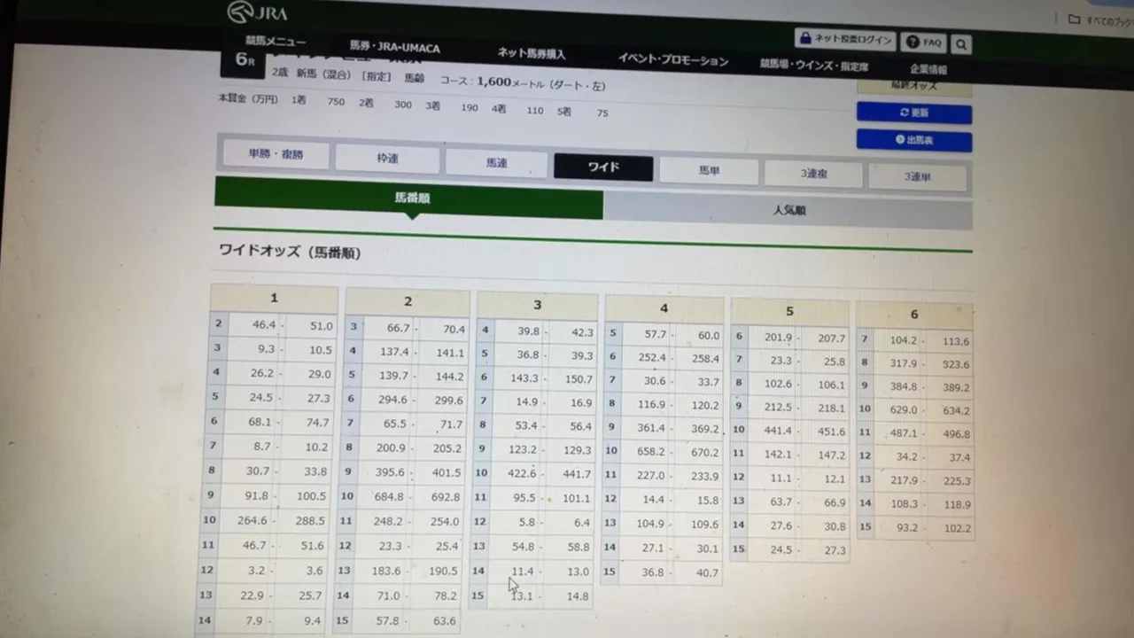This screenshot has height=638, width=1134.
Task: Select the 3連単 odds tab
Action: coord(917,177)
